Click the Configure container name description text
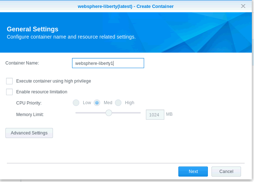 pos(71,37)
